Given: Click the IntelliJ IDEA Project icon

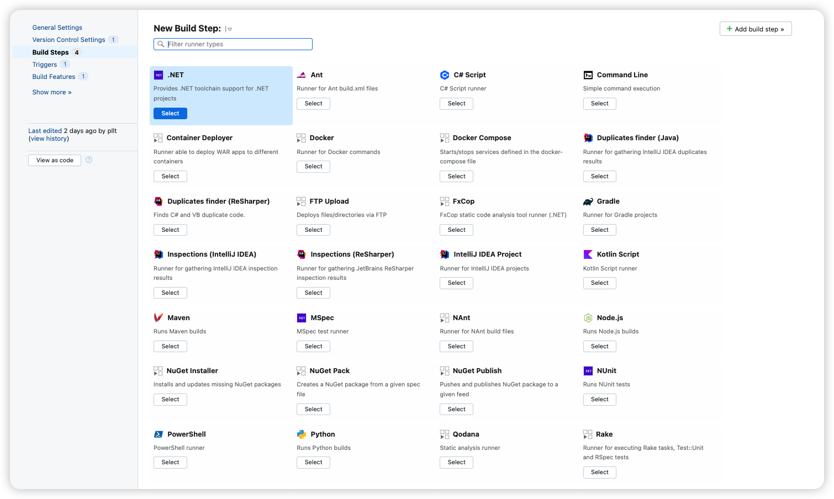Looking at the screenshot, I should 445,254.
